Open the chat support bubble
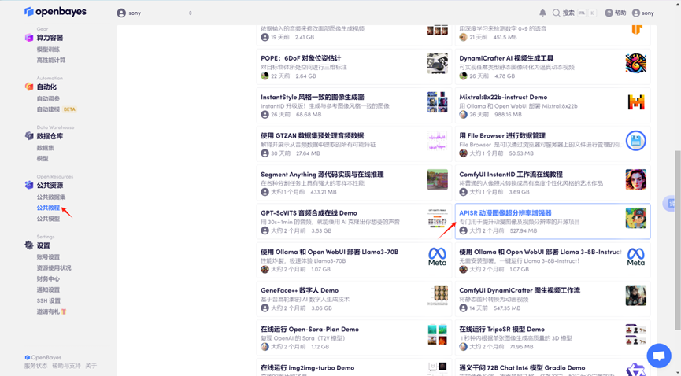Image resolution: width=681 pixels, height=376 pixels. pyautogui.click(x=659, y=356)
